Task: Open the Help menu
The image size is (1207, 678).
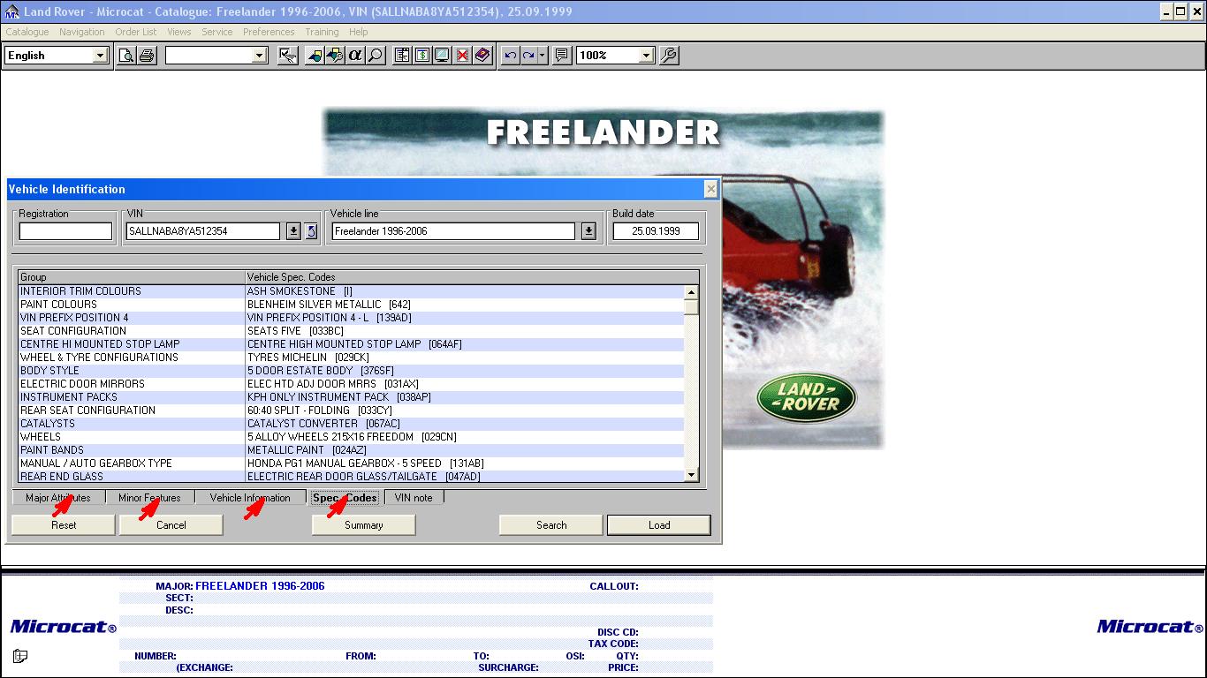Action: pos(358,32)
